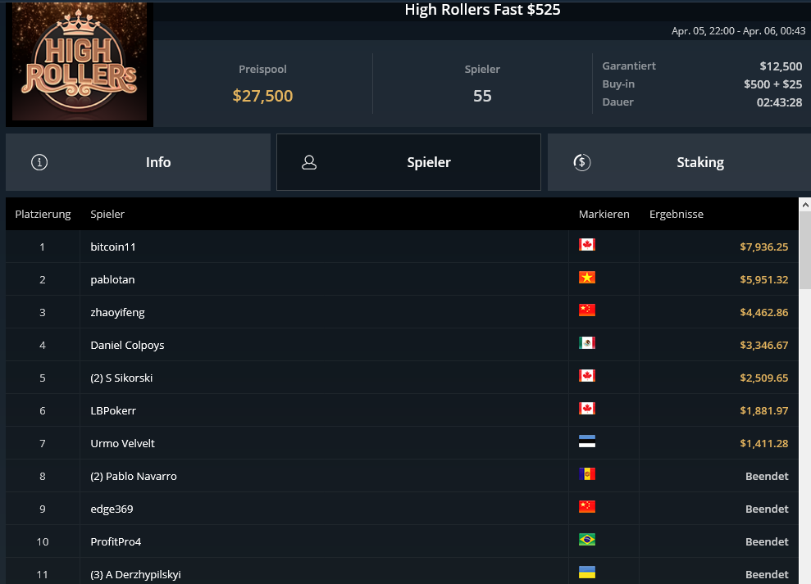Click the dollar staking icon

point(582,162)
